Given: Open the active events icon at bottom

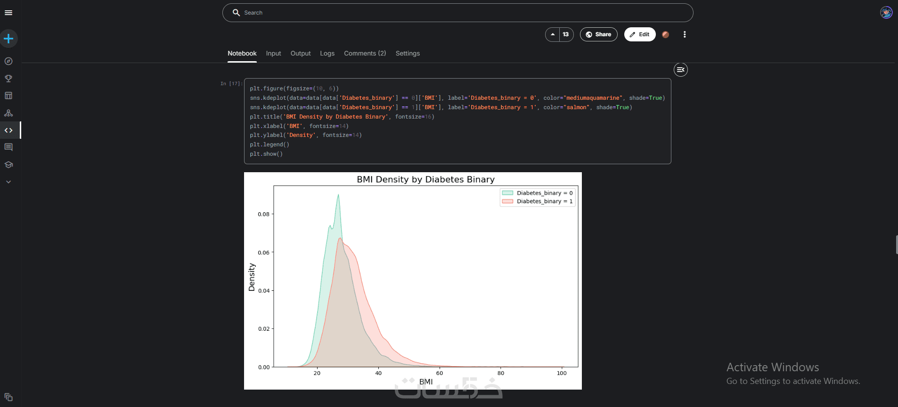Looking at the screenshot, I should click(8, 397).
